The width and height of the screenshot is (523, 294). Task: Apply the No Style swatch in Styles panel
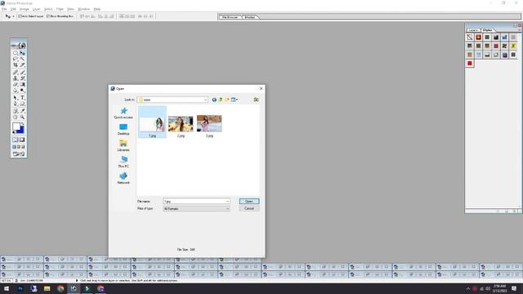point(470,37)
